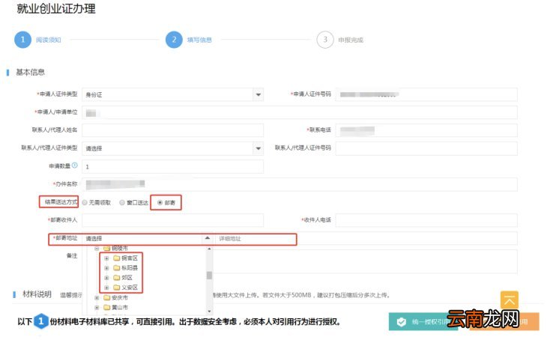Open the 联系人/代理人证件类型 dropdown arrow
The image size is (547, 340).
[259, 148]
